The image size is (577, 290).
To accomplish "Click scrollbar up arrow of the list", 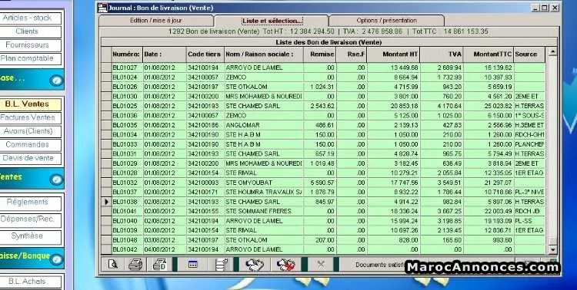I will 552,52.
